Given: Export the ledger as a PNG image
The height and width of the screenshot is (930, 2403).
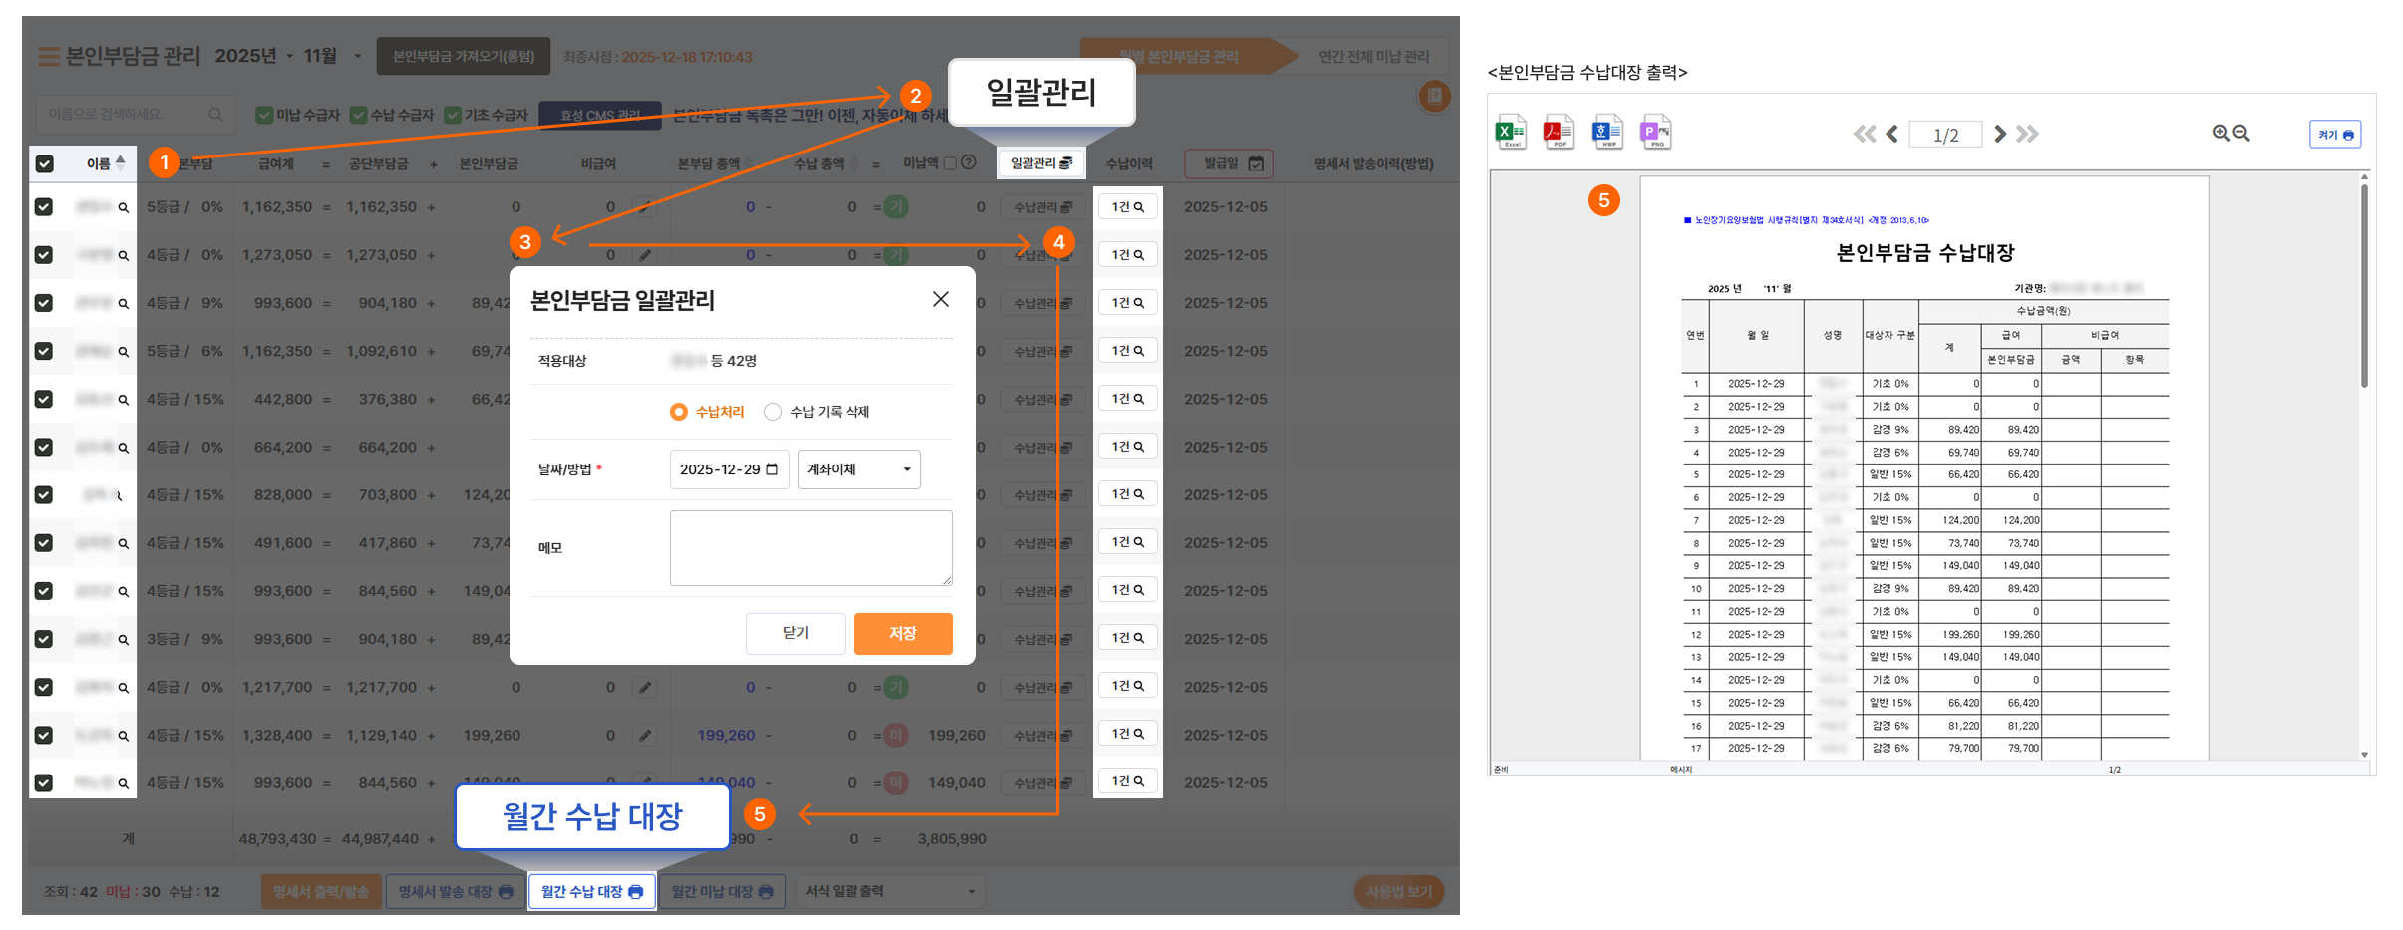Looking at the screenshot, I should (1655, 132).
